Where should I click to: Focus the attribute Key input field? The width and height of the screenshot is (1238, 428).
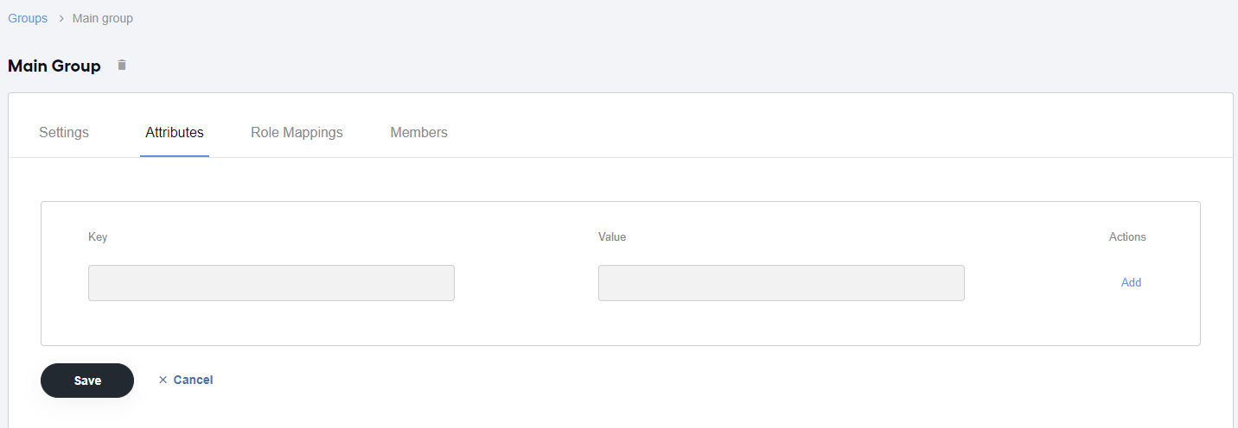(271, 283)
